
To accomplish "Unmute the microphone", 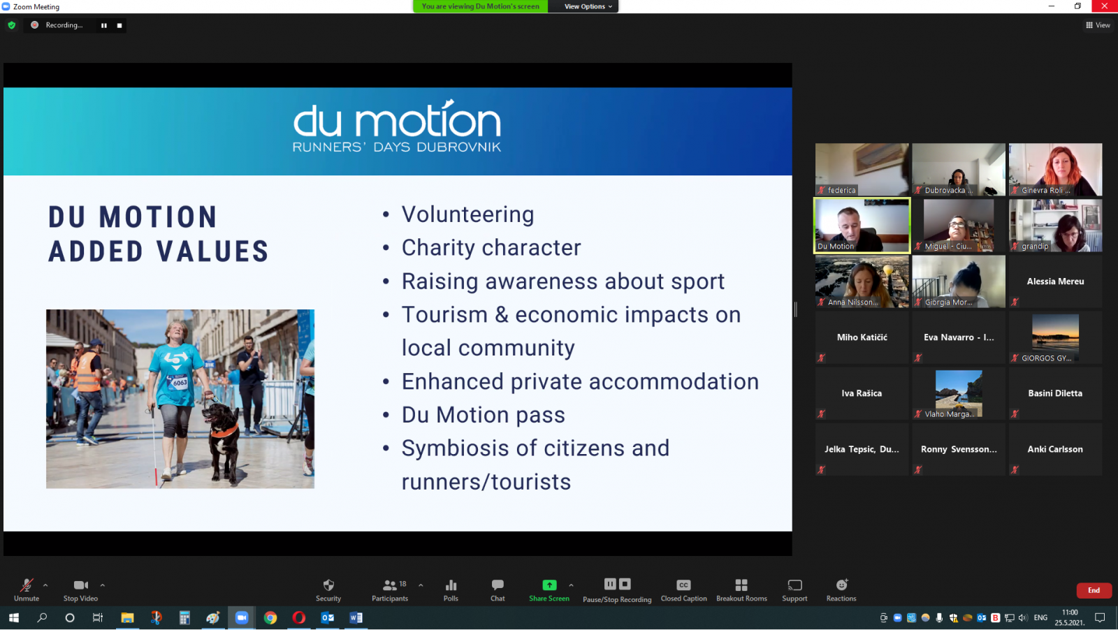I will (27, 589).
